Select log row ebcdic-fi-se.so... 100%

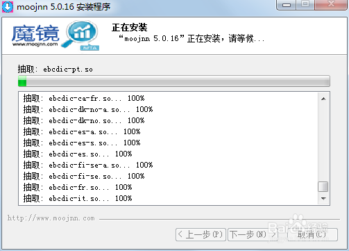84,176
